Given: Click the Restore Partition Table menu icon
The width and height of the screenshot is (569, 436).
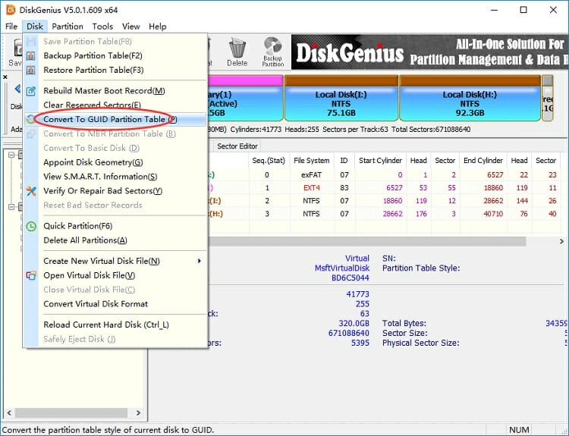Looking at the screenshot, I should point(30,71).
